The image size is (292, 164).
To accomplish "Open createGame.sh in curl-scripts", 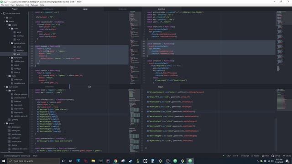I will (x=20, y=98).
